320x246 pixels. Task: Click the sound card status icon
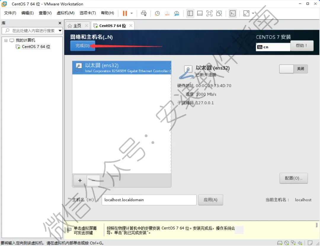[x=300, y=243]
